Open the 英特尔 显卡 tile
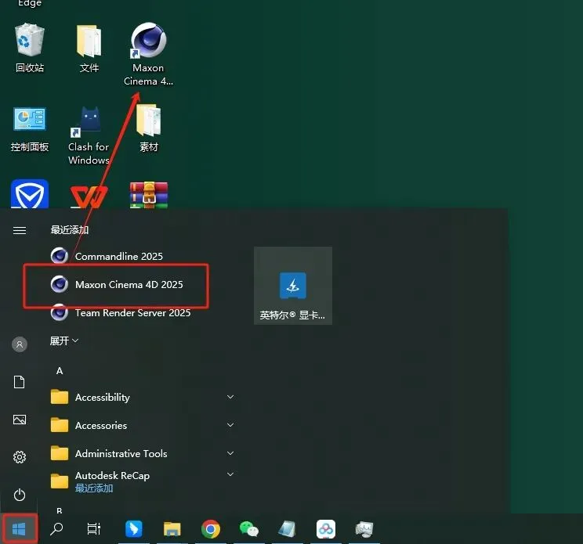Viewport: 583px width, 544px height. [293, 286]
